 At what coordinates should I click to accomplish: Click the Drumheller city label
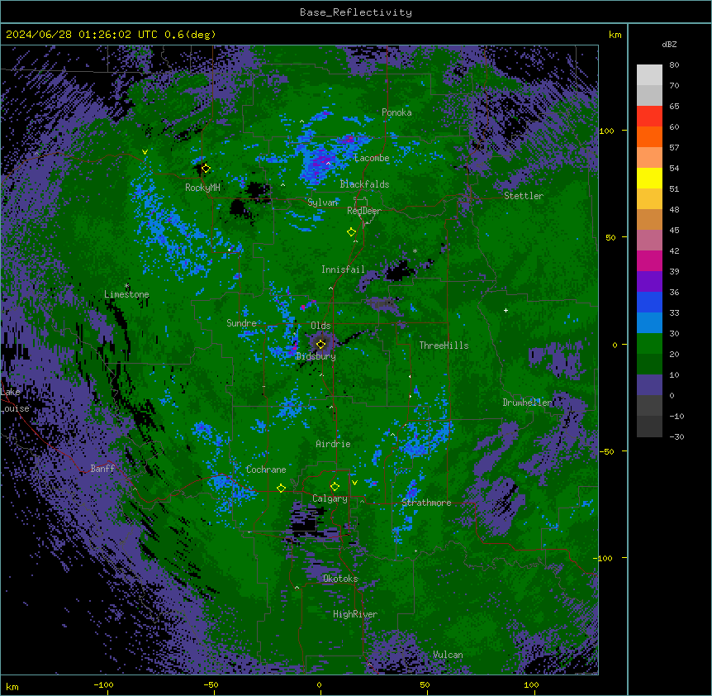527,403
